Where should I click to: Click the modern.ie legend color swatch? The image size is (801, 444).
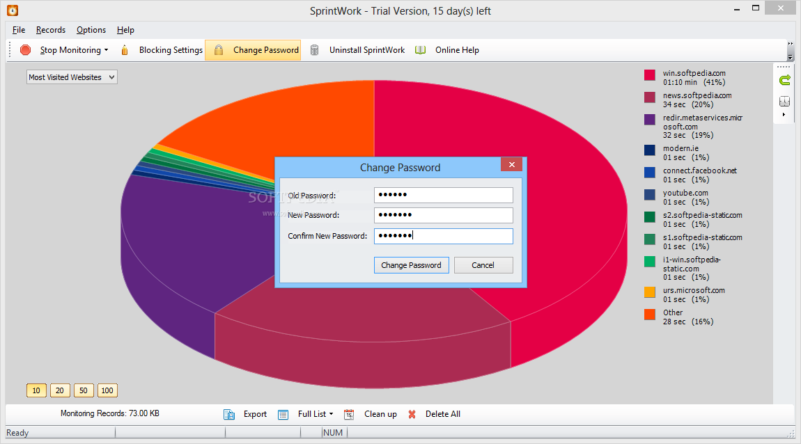[650, 150]
